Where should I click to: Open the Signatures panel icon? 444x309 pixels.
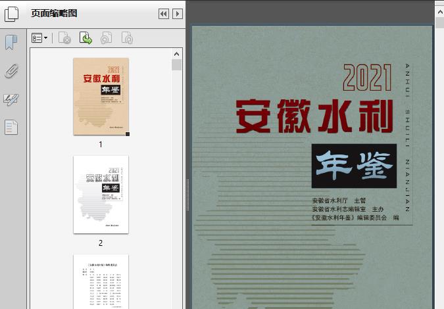[11, 100]
